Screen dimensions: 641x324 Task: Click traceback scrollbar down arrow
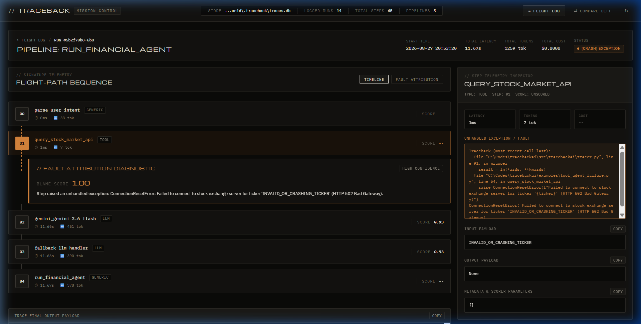click(x=622, y=215)
